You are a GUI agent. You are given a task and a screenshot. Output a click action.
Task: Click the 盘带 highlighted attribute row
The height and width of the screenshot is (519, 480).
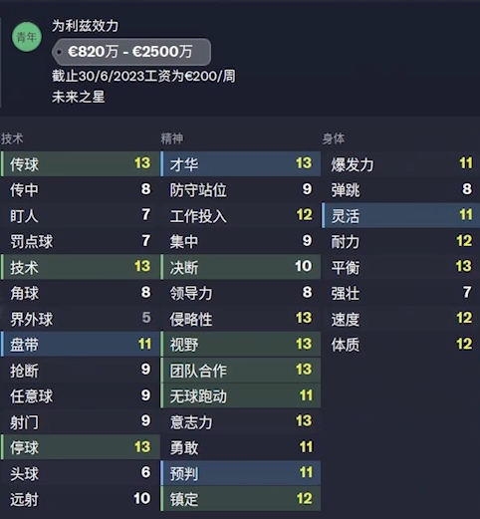click(81, 344)
